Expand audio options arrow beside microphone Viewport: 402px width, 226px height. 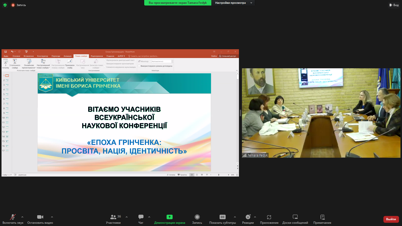click(x=22, y=217)
